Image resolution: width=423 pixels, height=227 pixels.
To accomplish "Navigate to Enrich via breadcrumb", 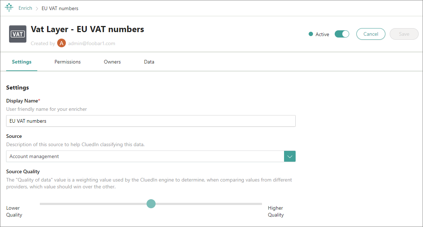I will 25,8.
